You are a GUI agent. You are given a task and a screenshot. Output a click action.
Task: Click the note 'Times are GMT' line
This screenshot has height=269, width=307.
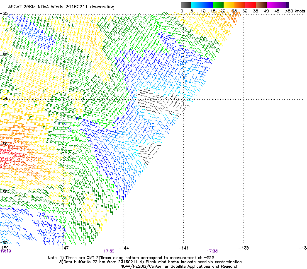tap(131, 258)
